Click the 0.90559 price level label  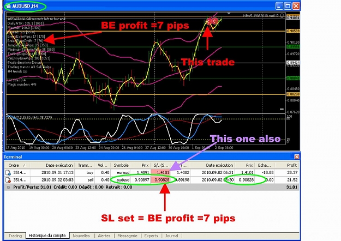pos(293,31)
